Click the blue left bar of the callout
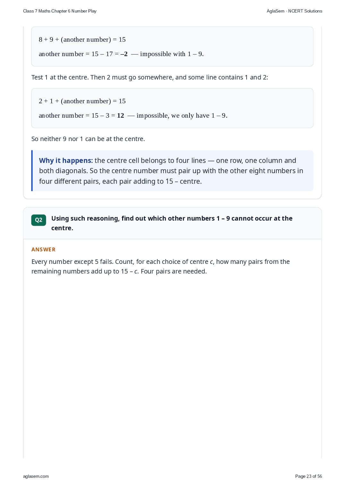Screen dimensions: 345x488 pos(32,171)
